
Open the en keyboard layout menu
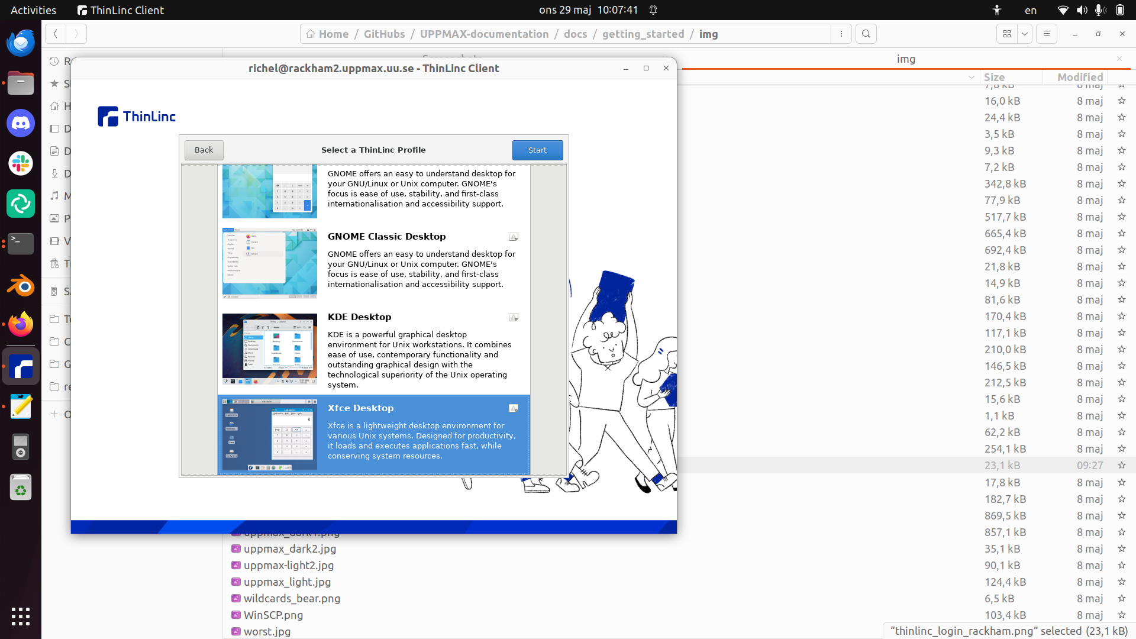(1031, 10)
